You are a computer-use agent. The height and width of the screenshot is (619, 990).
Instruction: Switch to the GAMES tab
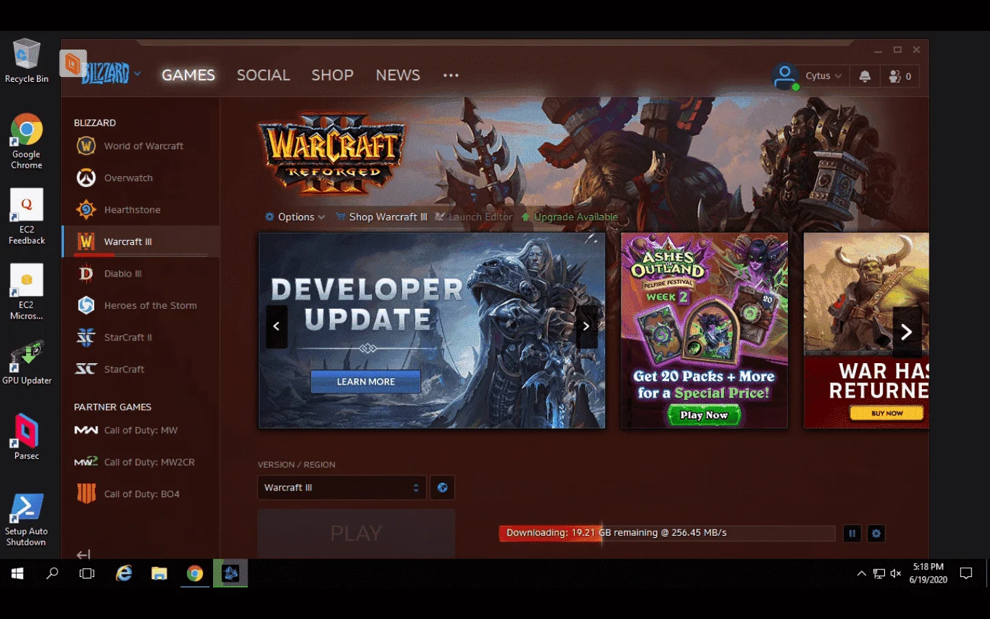tap(188, 75)
